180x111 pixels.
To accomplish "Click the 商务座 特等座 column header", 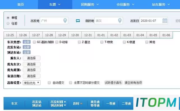I will (x=95, y=103).
